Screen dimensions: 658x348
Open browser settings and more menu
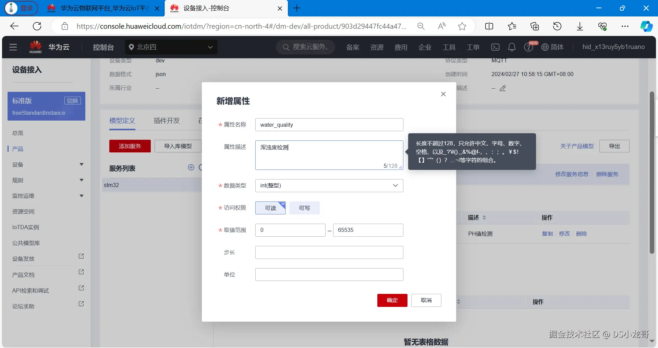pos(625,26)
